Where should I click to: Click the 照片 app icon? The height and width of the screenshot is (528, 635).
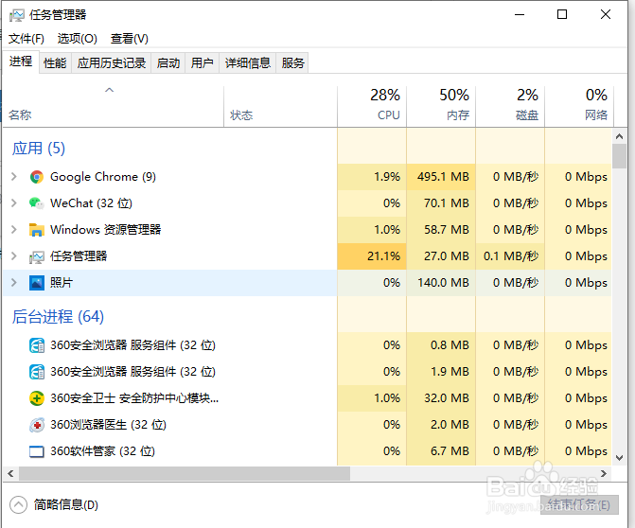37,283
